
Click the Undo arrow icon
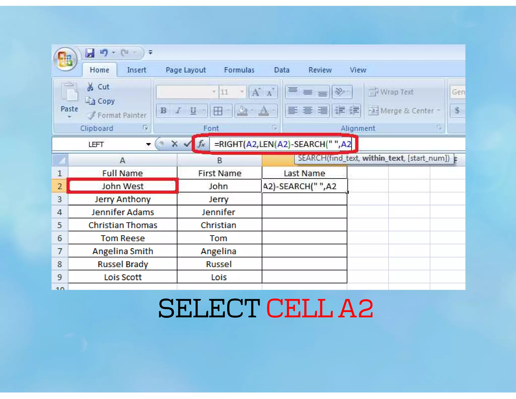(x=104, y=53)
